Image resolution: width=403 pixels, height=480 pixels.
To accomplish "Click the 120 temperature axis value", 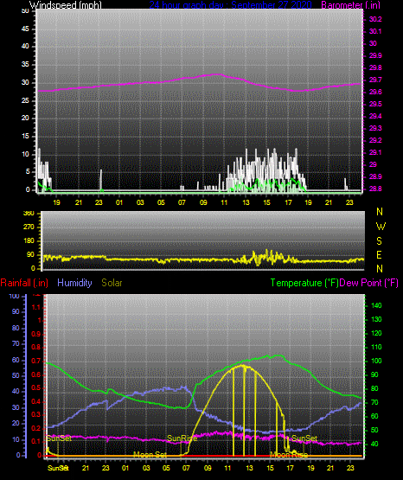I will 376,333.
